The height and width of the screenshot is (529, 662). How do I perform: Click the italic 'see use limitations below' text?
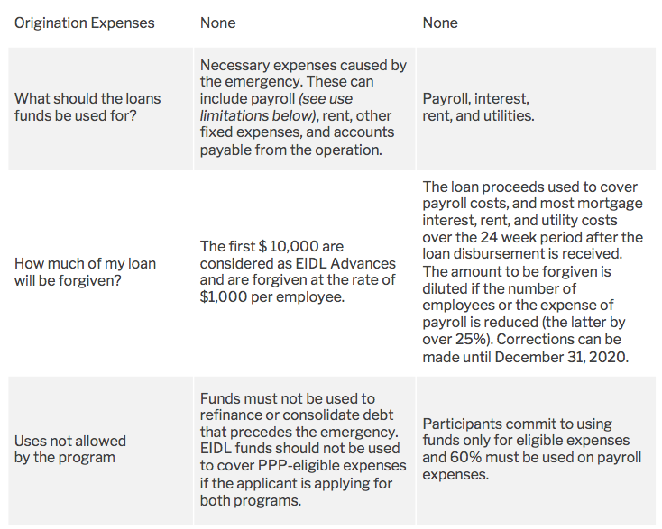276,107
